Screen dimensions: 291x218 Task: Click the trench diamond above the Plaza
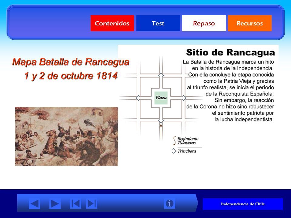coord(161,75)
